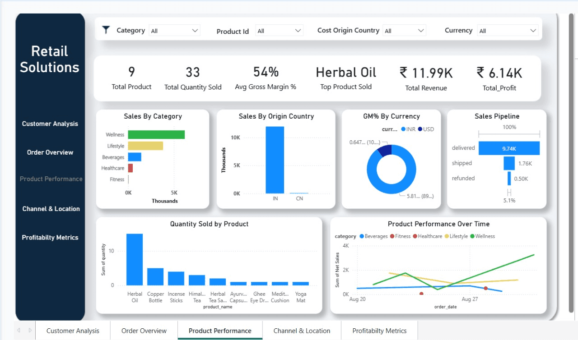
Task: Open the Order Overview tab
Action: coord(144,331)
